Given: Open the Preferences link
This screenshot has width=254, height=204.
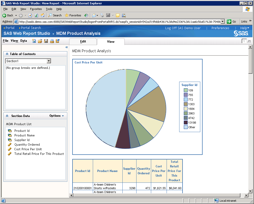Looking at the screenshot, I should (220, 28).
